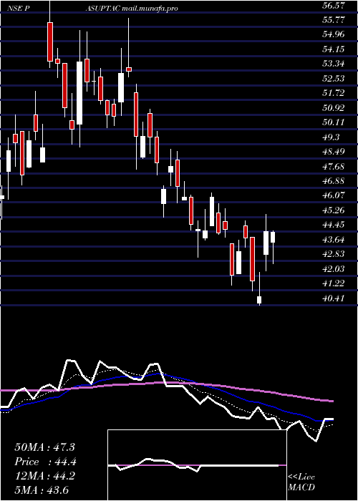Click the 48.49 price level label
The height and width of the screenshot is (501, 358).
pyautogui.click(x=334, y=152)
